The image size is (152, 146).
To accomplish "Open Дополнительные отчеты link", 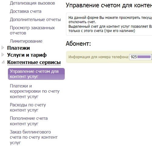I will pos(35,20).
